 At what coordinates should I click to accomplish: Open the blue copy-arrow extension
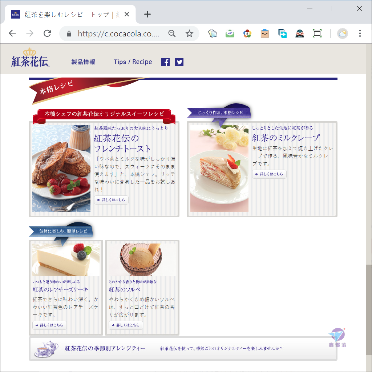pyautogui.click(x=282, y=33)
